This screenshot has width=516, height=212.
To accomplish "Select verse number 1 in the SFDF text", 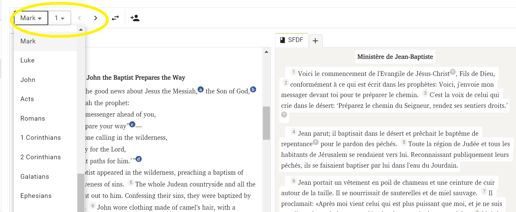I will click(x=294, y=72).
